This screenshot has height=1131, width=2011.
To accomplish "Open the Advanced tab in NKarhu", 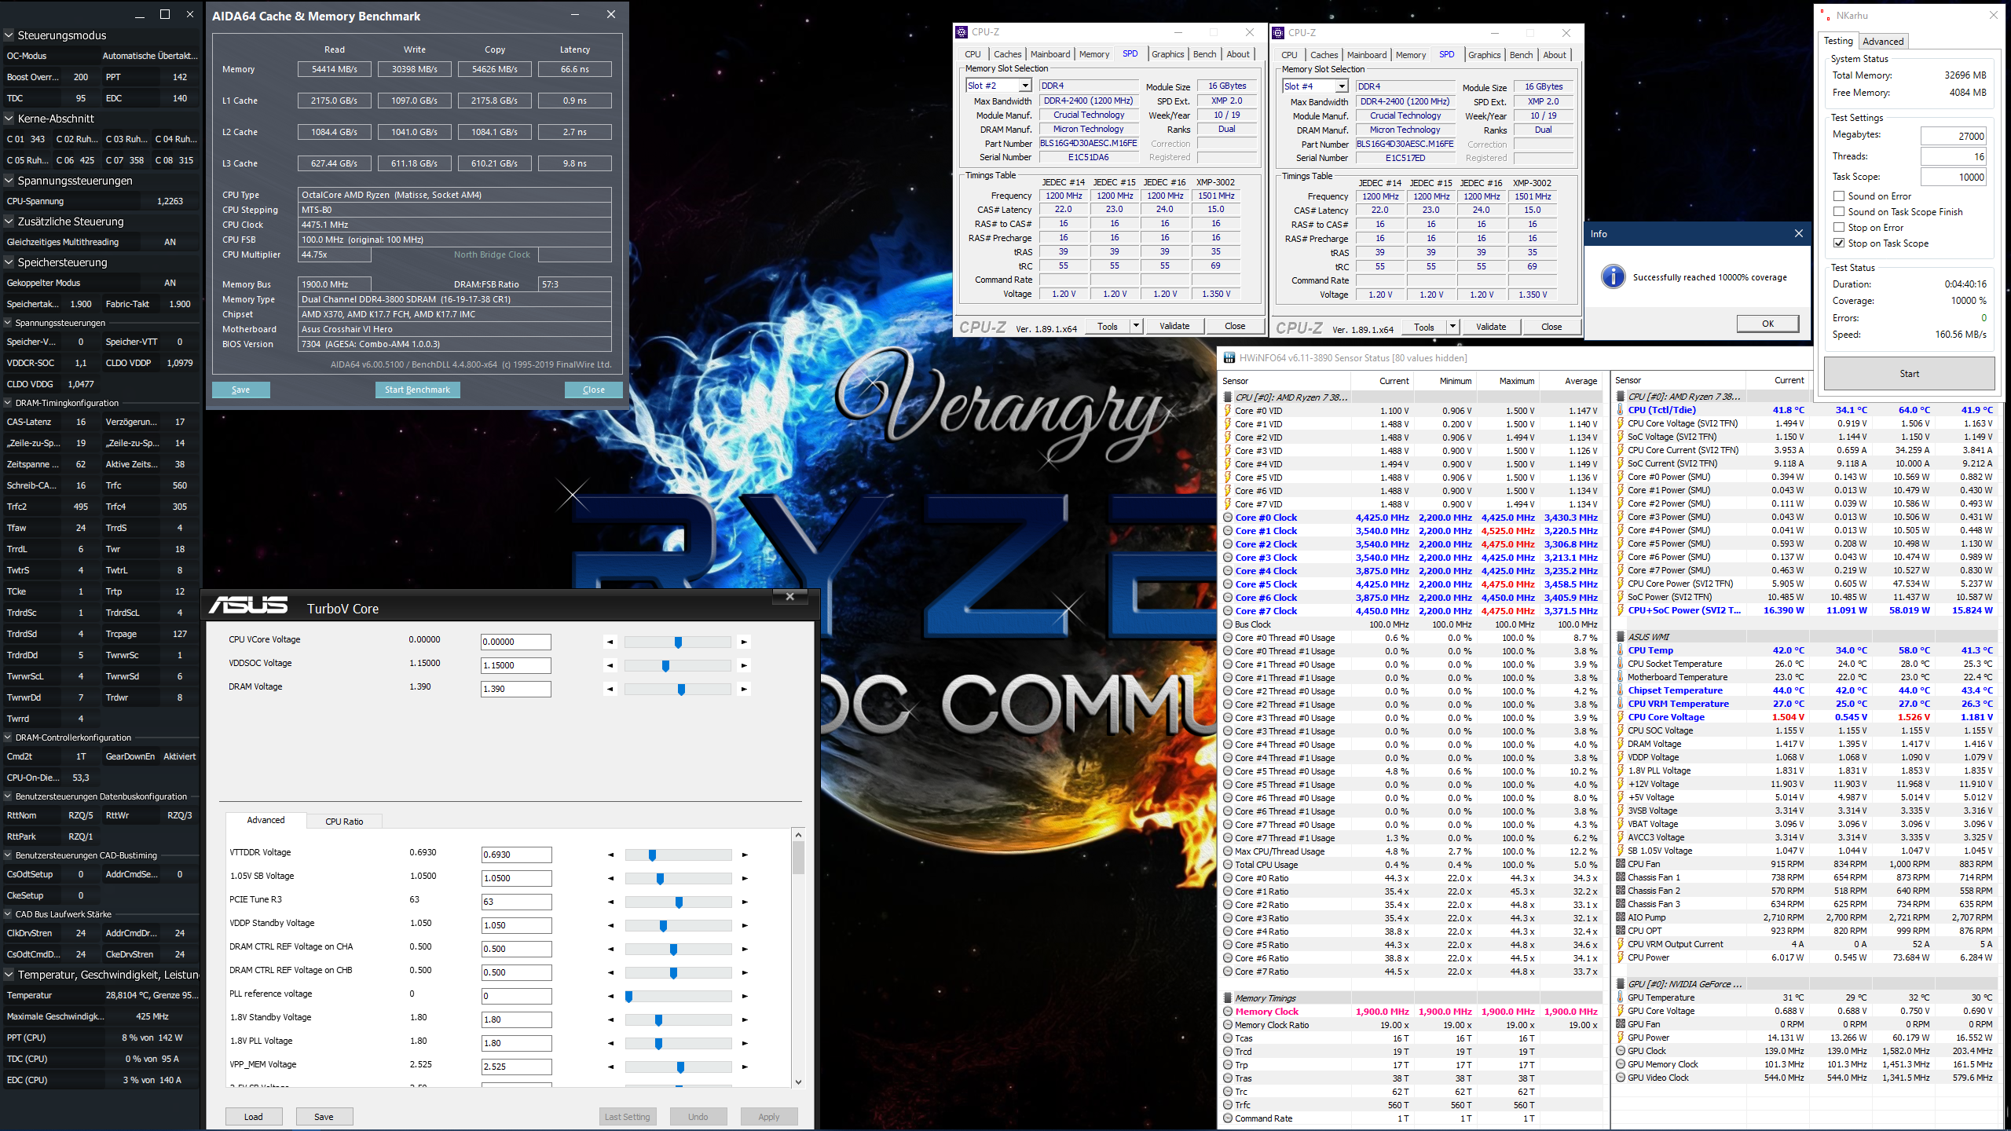I will pos(1882,42).
